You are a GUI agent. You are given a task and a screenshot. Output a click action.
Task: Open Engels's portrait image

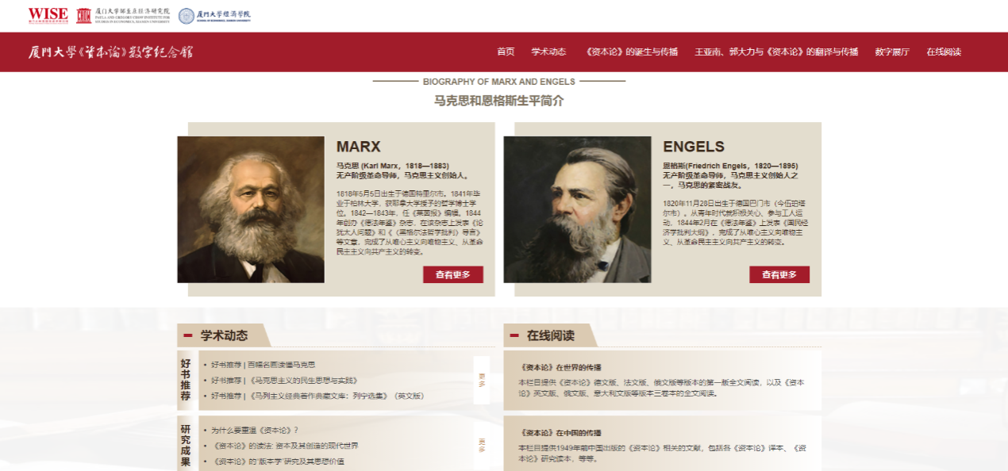point(577,209)
